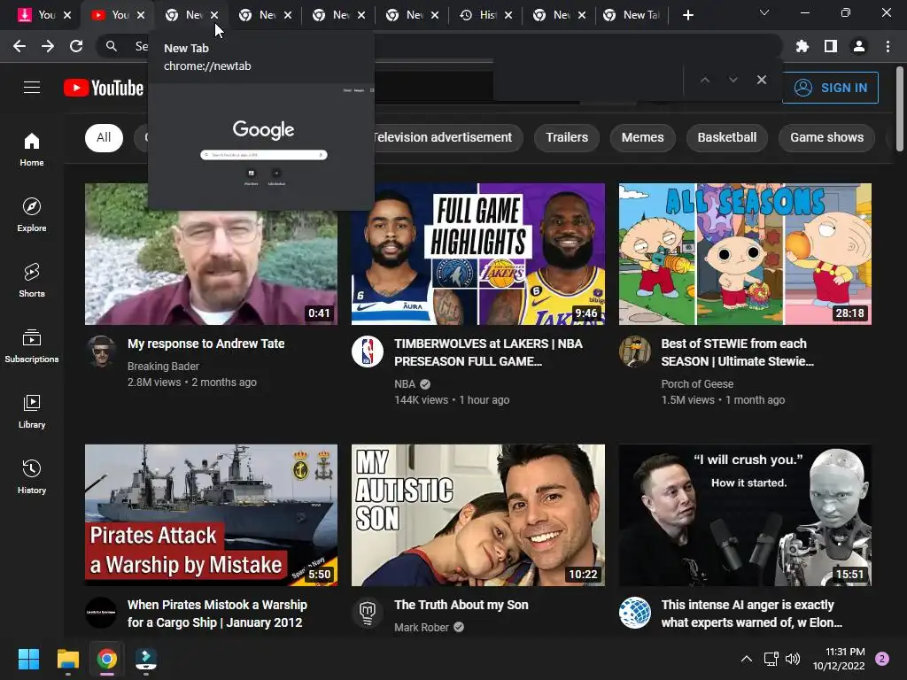Screen dimensions: 907x680
Task: Open Chrome three-dot menu
Action: click(888, 46)
